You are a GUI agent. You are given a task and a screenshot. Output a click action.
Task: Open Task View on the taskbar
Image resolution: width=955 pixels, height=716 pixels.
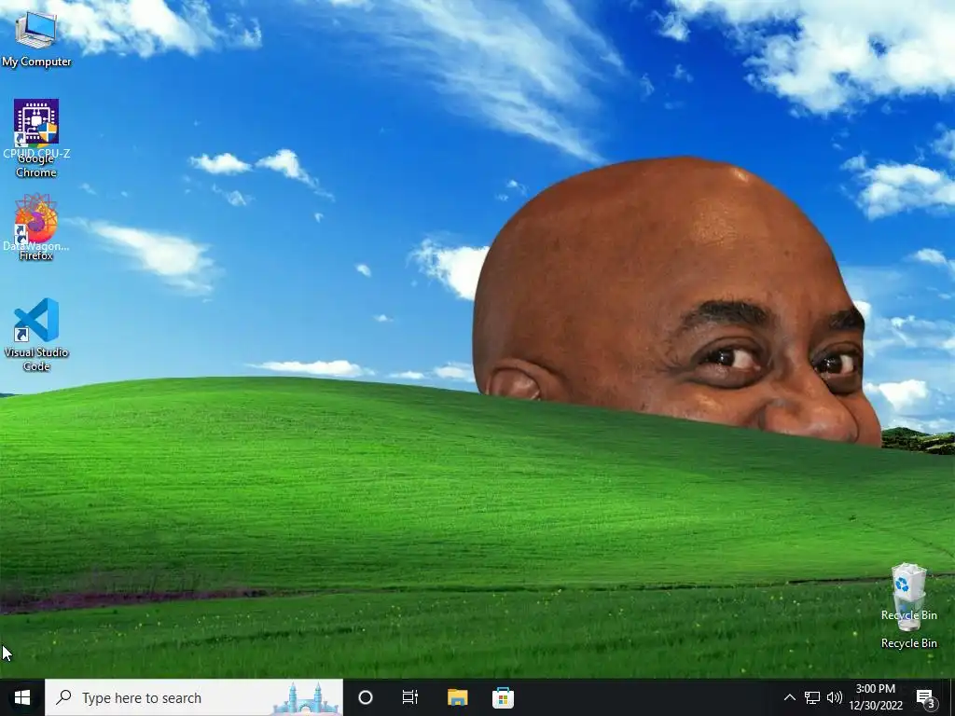[x=410, y=697]
